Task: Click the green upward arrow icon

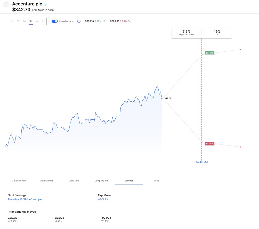Action: coord(104,21)
